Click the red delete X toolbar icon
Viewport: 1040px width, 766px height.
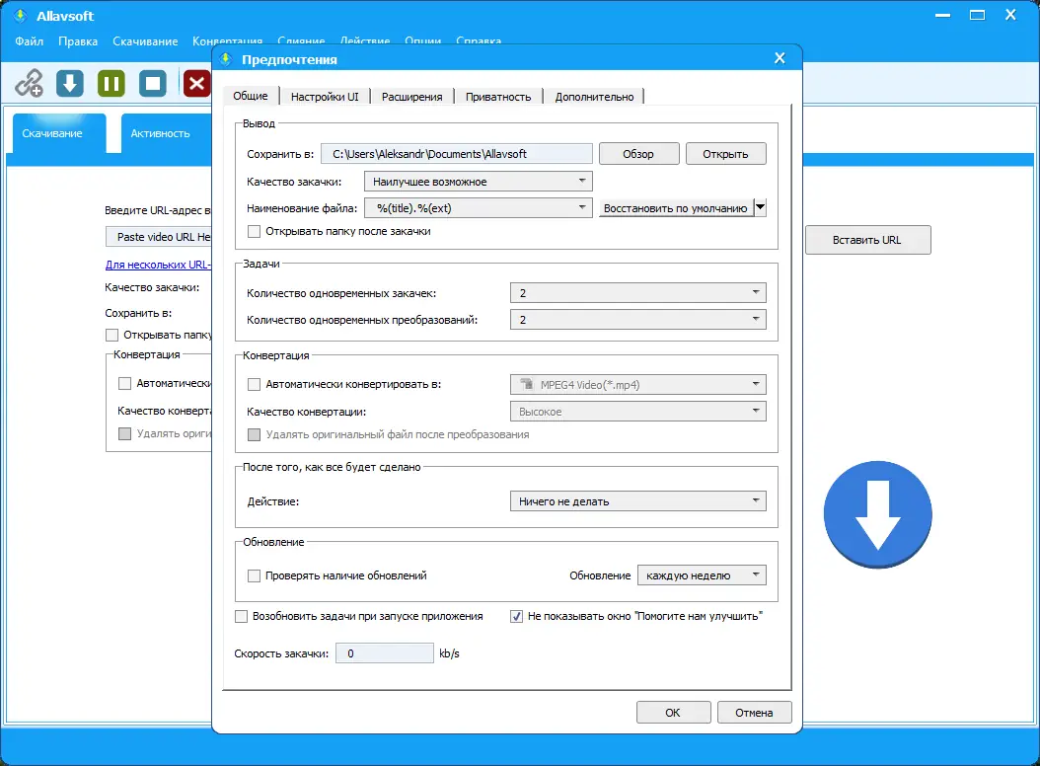[x=196, y=84]
